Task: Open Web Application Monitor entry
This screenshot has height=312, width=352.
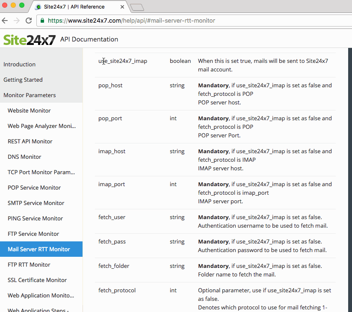Action: 41,295
